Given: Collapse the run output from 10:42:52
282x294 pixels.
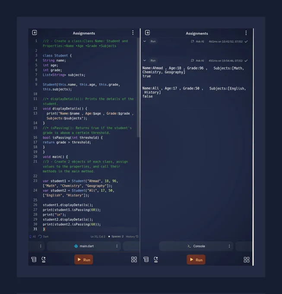Looking at the screenshot, I should click(145, 41).
